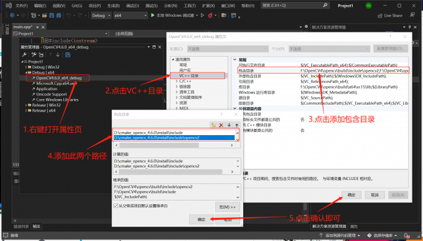Click the notifications bell icon in status bar
Screen dimensions: 423x241
click(407, 235)
